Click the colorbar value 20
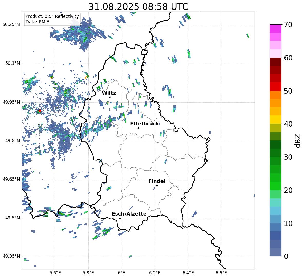The image size is (304, 278). 288,190
